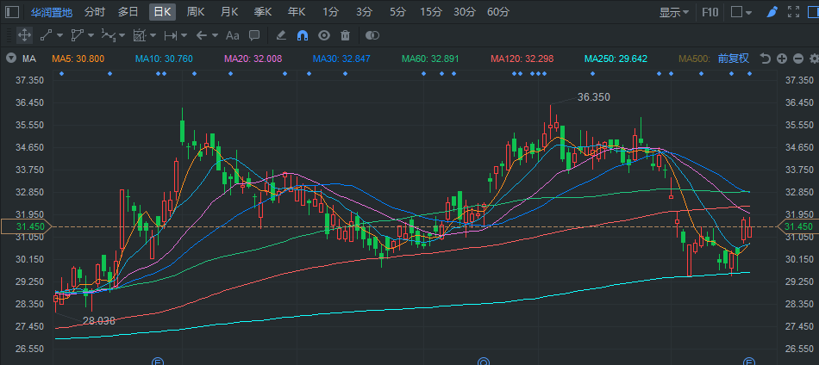Toggle the overlapping circles overlay switch

[372, 35]
